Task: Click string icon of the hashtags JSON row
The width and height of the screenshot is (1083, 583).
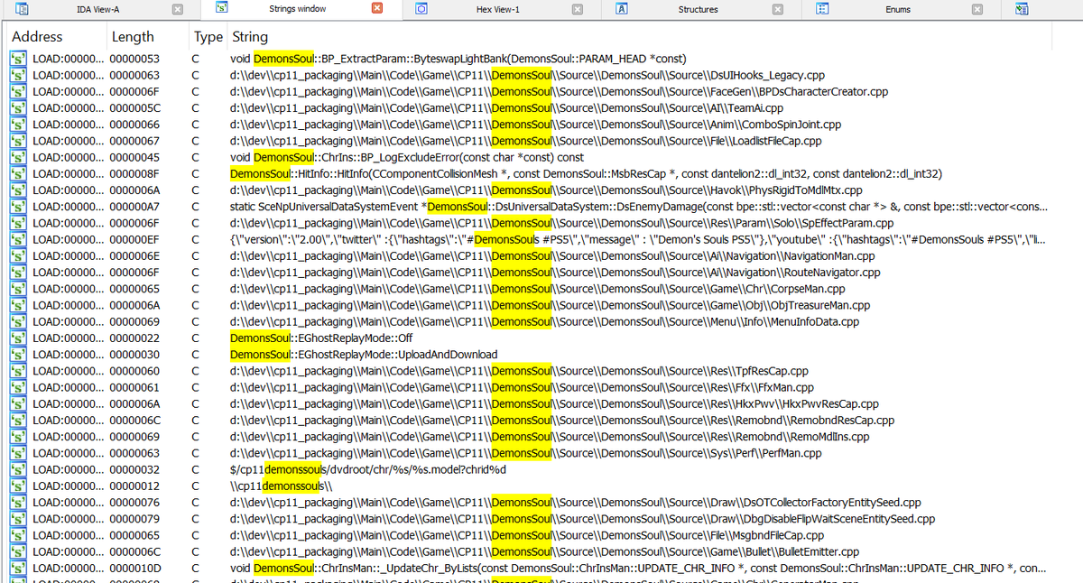Action: coord(18,239)
